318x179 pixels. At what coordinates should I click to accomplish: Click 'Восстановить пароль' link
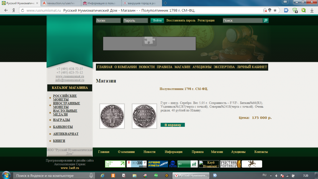click(181, 20)
